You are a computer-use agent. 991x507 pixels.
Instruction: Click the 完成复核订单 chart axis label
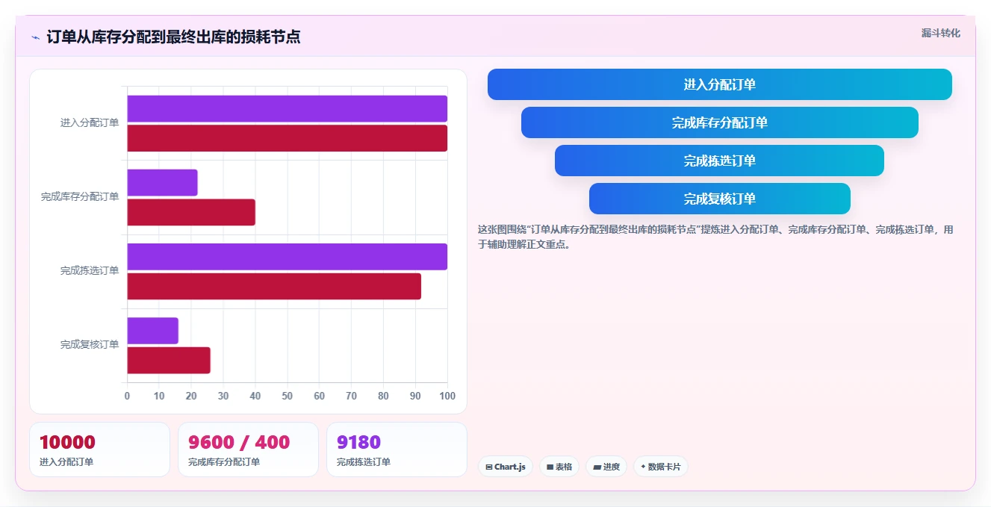90,344
